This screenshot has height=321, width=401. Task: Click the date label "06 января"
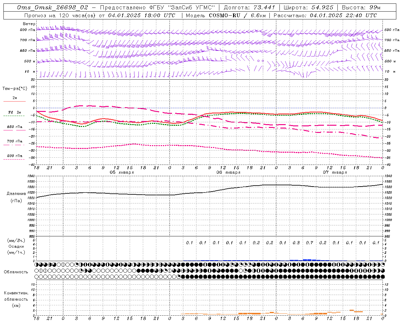[228, 172]
